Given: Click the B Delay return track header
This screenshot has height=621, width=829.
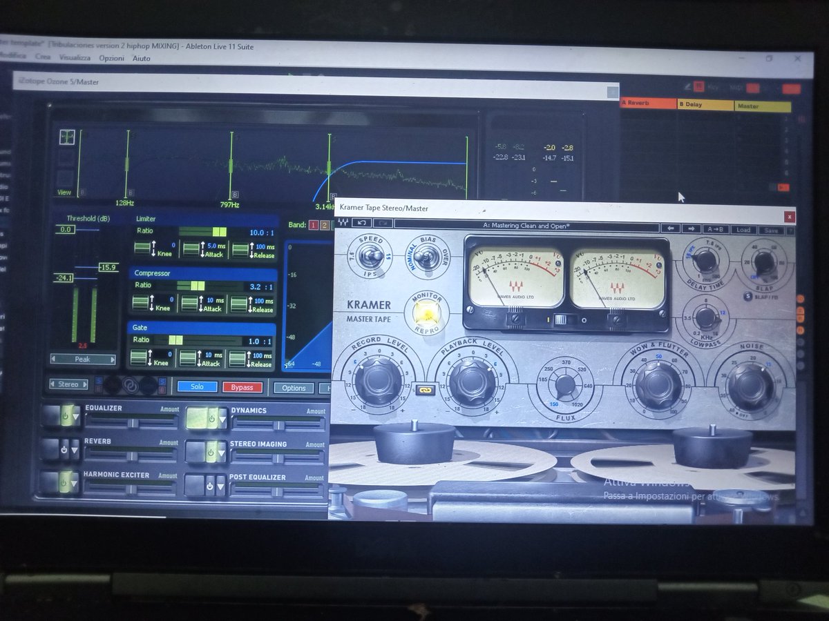Looking at the screenshot, I should (x=705, y=105).
